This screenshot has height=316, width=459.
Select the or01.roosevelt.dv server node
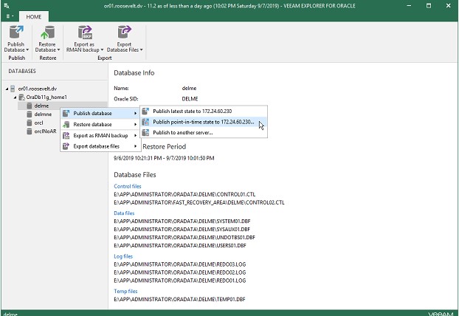(x=38, y=89)
